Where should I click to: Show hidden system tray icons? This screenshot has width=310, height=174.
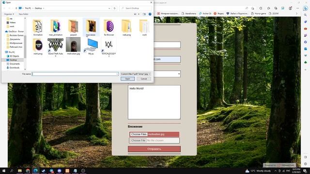276,171
